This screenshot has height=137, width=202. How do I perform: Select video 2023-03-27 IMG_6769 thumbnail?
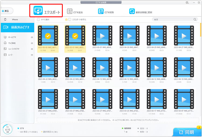pos(48,99)
